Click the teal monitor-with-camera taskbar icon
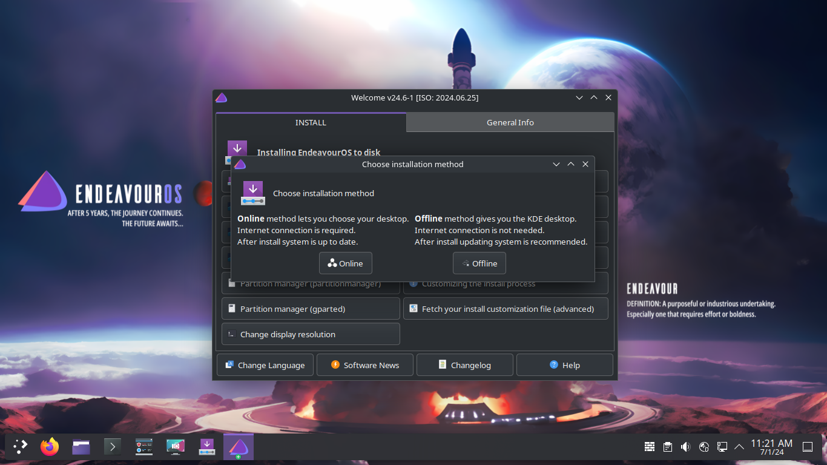This screenshot has width=827, height=465. tap(176, 447)
